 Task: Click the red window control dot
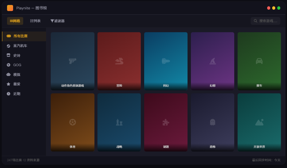(269, 8)
